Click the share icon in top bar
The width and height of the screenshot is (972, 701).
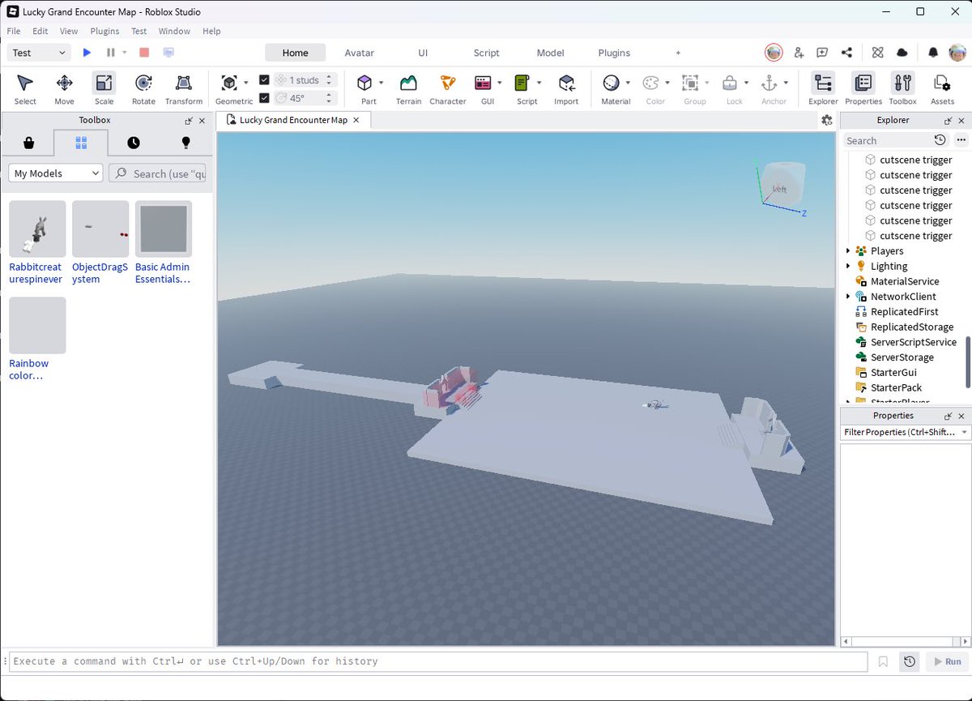click(846, 53)
